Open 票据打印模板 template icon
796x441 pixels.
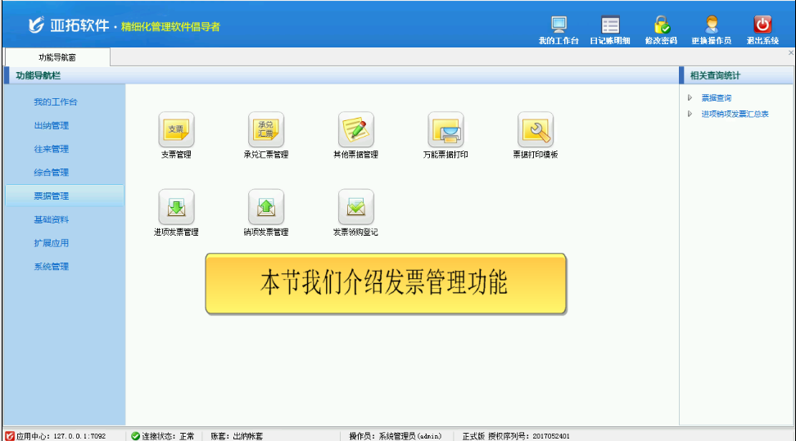[x=536, y=130]
